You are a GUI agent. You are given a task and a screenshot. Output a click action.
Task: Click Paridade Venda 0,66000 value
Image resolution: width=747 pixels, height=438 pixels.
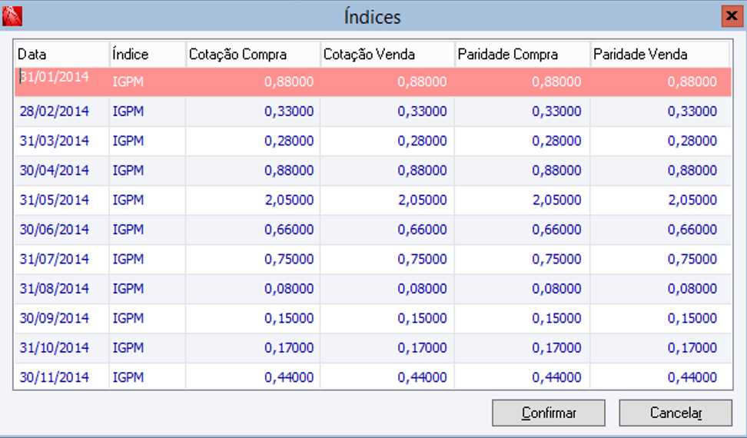692,230
